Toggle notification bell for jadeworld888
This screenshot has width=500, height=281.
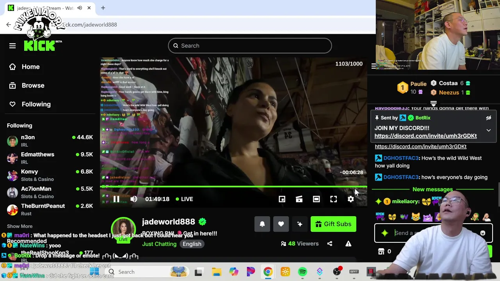pyautogui.click(x=262, y=224)
